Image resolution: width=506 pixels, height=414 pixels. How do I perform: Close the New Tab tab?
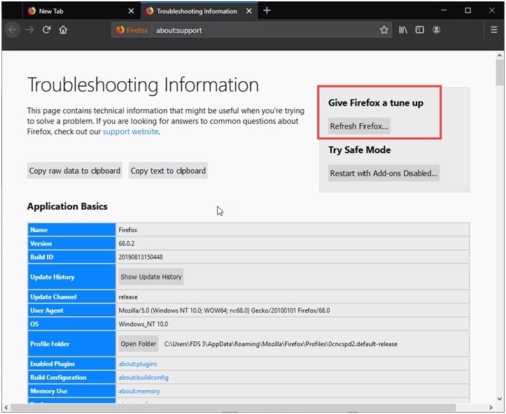pos(131,11)
